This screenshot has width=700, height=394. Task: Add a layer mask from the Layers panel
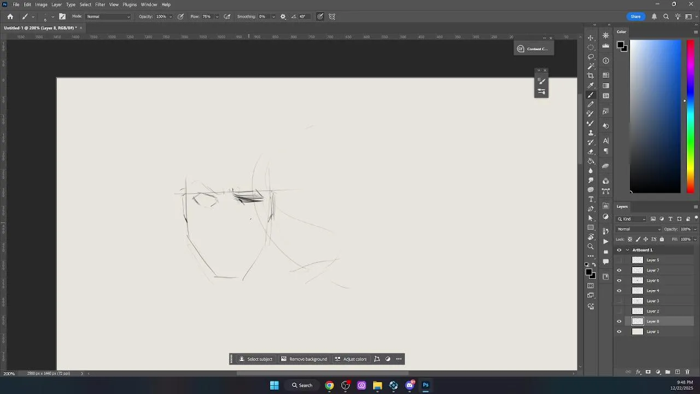click(x=648, y=372)
